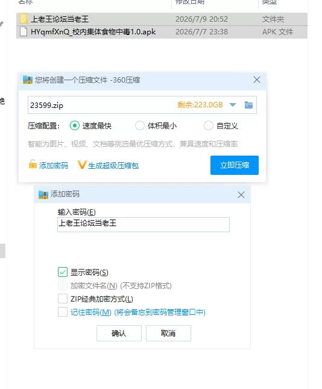Uncheck the 显示密码(S) checkbox
Image resolution: width=322 pixels, height=389 pixels.
pos(63,272)
